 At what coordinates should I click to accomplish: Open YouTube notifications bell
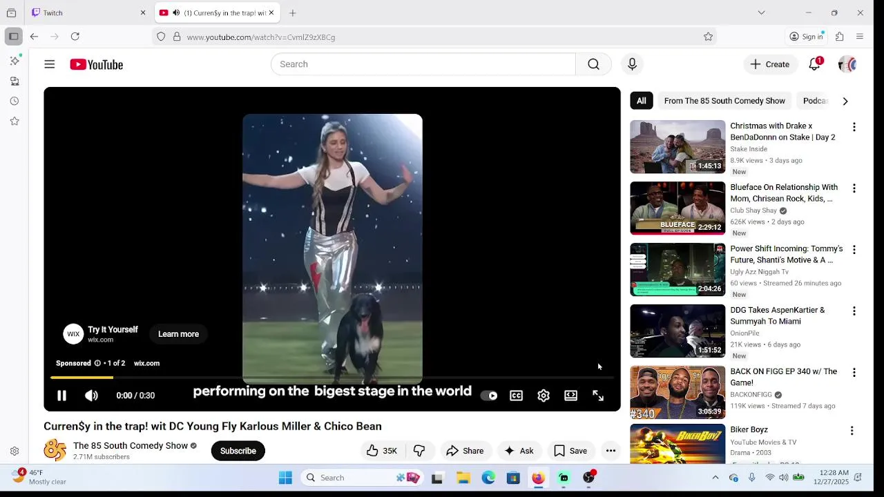pos(815,64)
